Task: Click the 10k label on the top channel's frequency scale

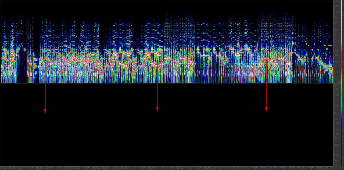Action: tap(336, 12)
